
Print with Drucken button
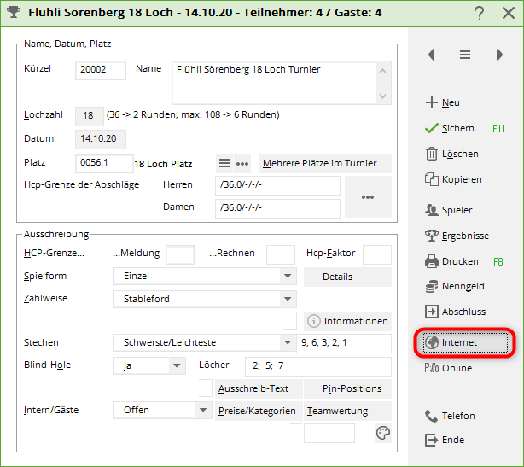tap(464, 261)
